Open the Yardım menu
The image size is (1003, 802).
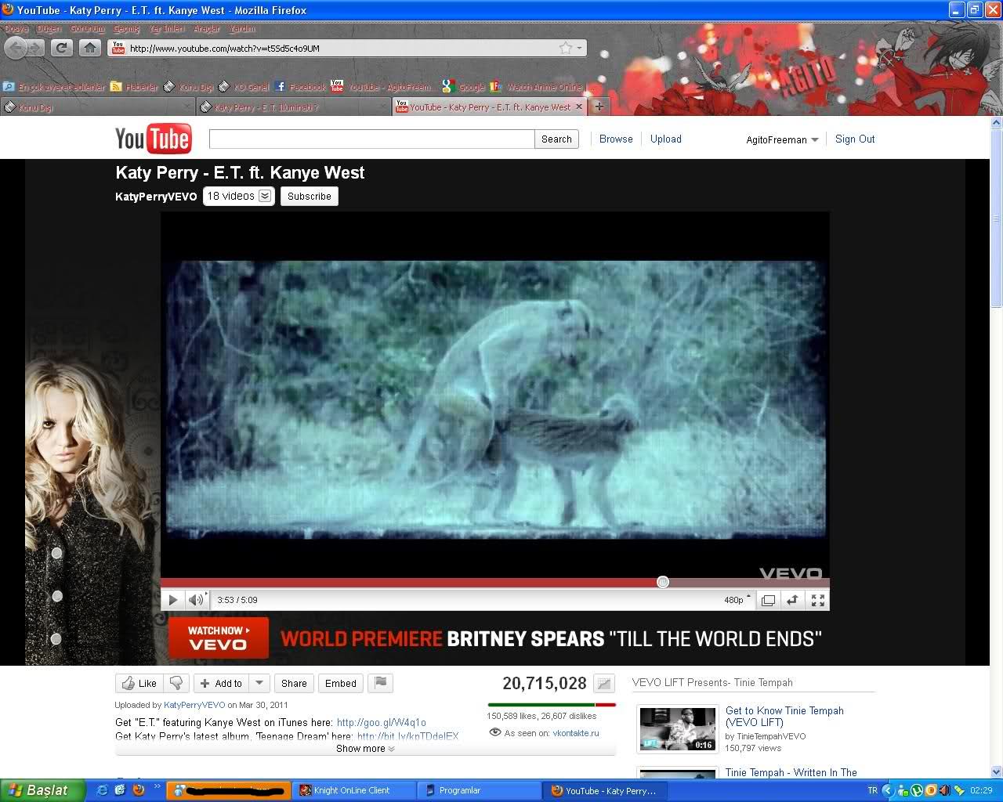[x=243, y=28]
